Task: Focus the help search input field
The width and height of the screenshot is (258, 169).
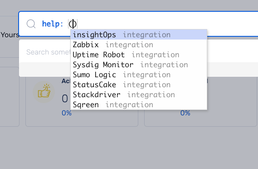Action: [x=138, y=24]
